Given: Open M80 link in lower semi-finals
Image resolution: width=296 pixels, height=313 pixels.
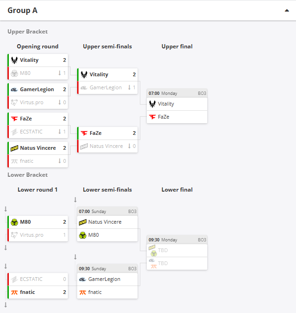Looking at the screenshot, I should point(93,235).
